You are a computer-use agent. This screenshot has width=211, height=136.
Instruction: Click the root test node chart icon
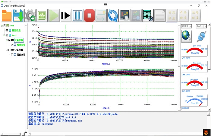pos(8,25)
